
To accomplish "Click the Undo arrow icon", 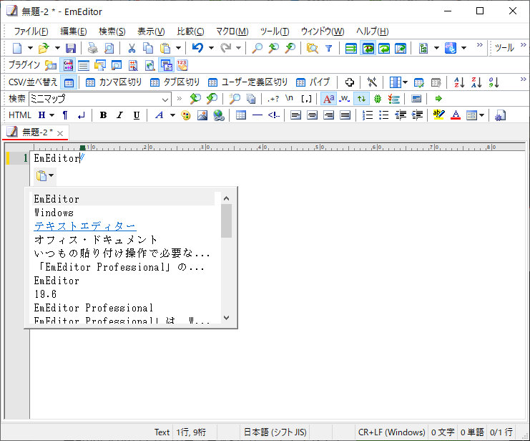I will (x=197, y=48).
